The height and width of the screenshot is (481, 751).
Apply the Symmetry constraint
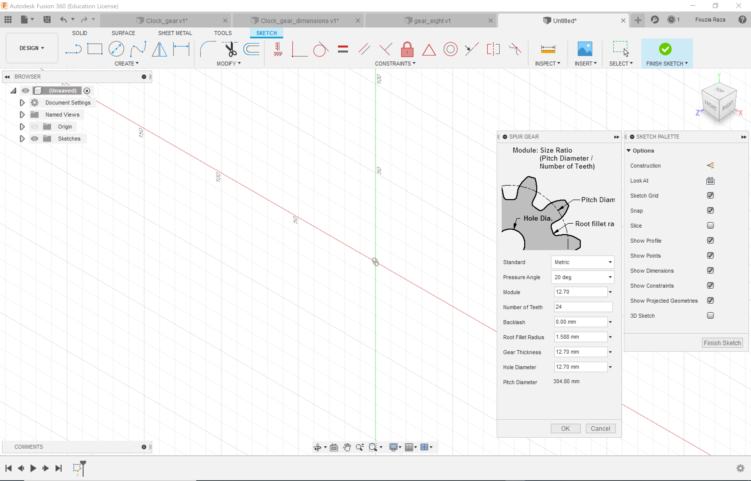(493, 49)
